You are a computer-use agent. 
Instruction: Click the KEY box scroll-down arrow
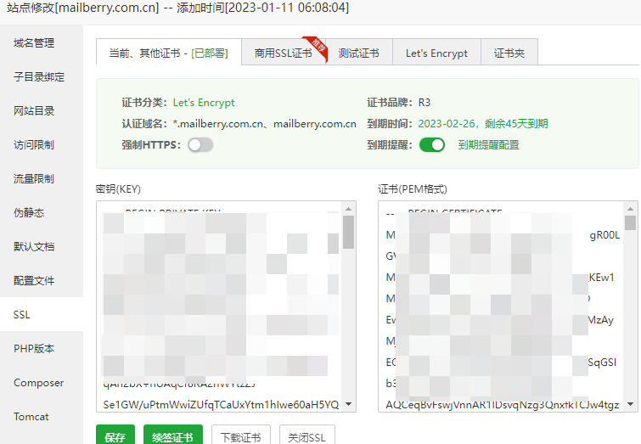click(x=348, y=404)
